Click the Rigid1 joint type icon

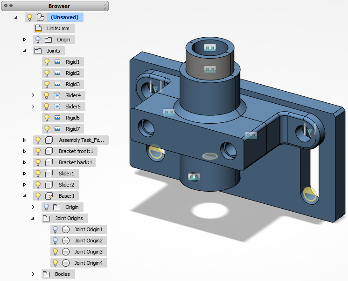point(57,62)
